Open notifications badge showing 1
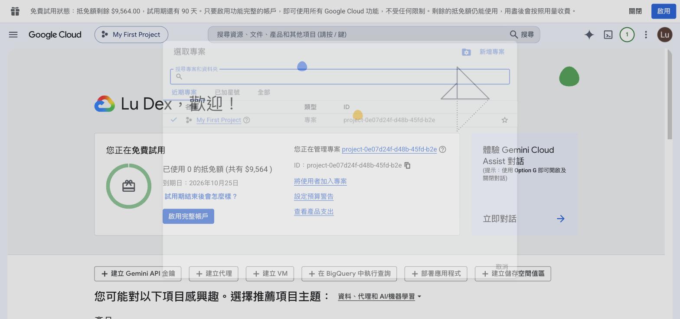680x319 pixels. 627,35
